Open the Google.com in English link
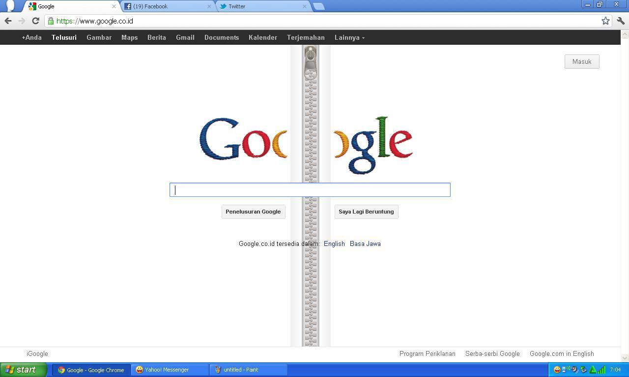 562,353
